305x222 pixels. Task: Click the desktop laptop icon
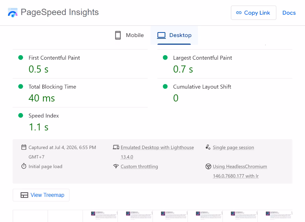(161, 35)
